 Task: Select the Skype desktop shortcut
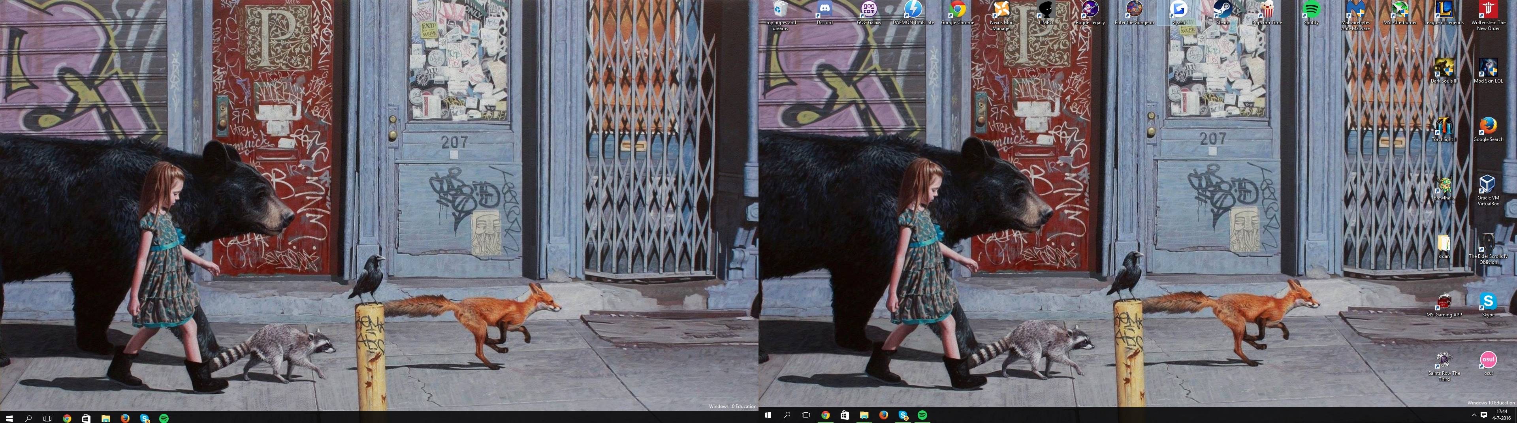[1488, 305]
